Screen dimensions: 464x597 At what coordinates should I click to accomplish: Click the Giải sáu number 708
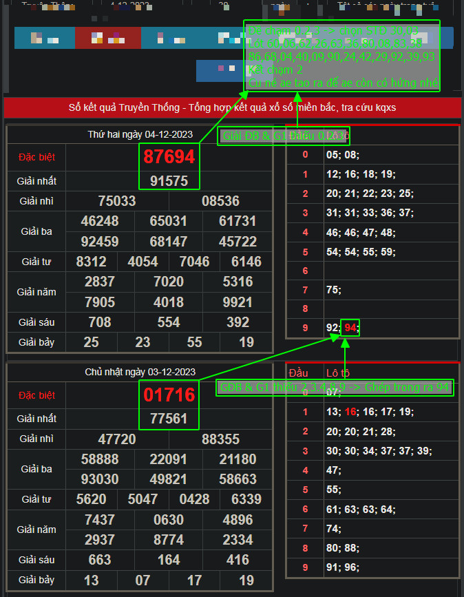coord(100,322)
